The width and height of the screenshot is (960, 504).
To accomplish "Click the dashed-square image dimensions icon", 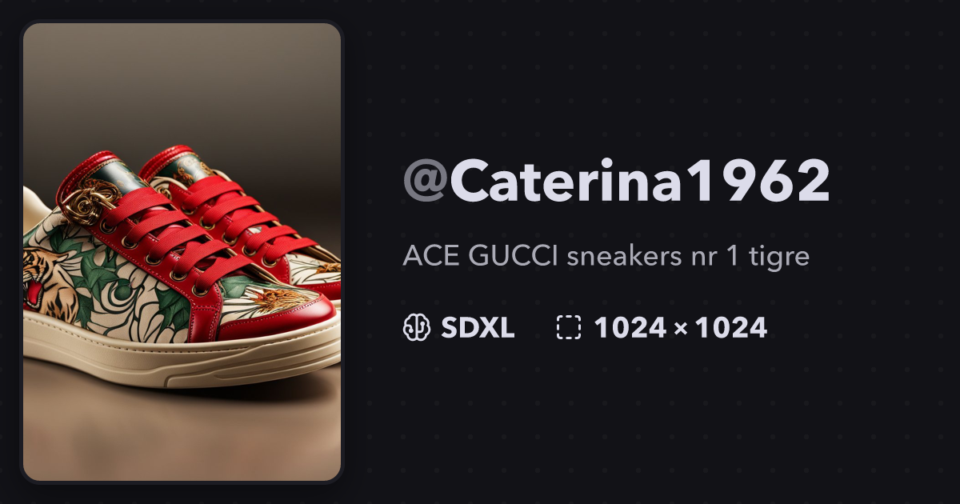I will pyautogui.click(x=569, y=328).
